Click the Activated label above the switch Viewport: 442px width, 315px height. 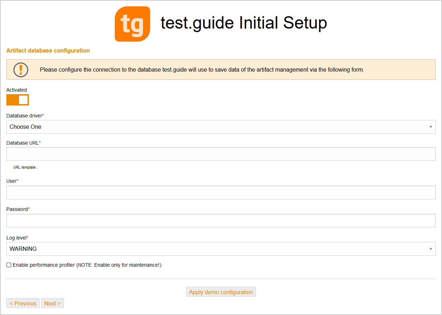16,90
